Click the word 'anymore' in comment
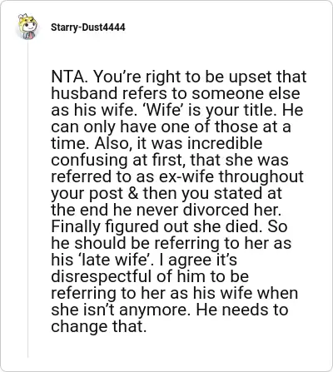 click(153, 310)
